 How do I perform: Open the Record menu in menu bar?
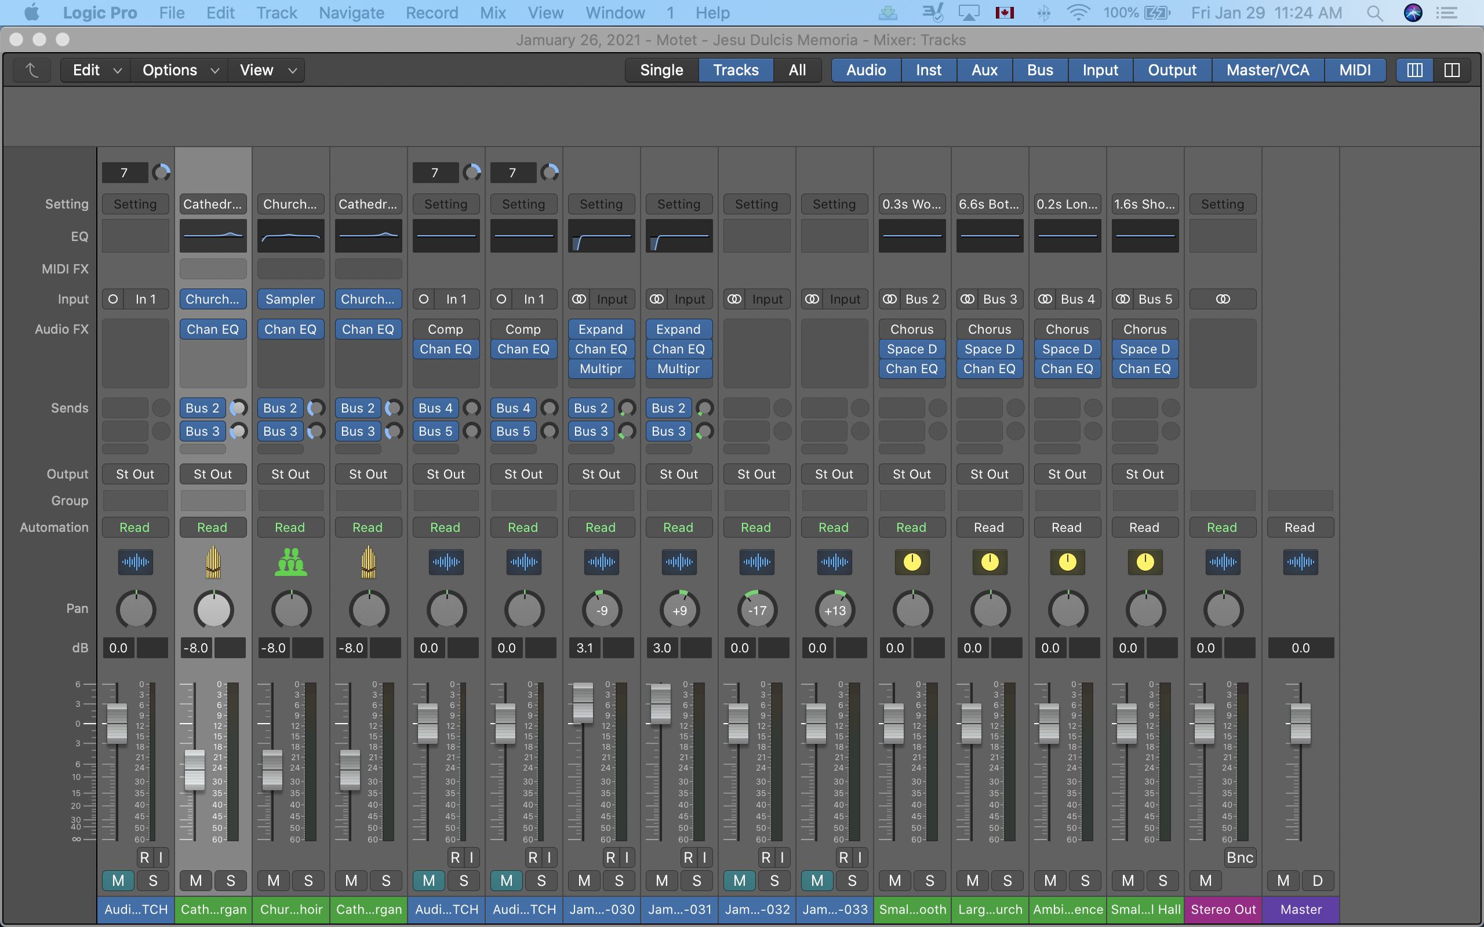432,13
